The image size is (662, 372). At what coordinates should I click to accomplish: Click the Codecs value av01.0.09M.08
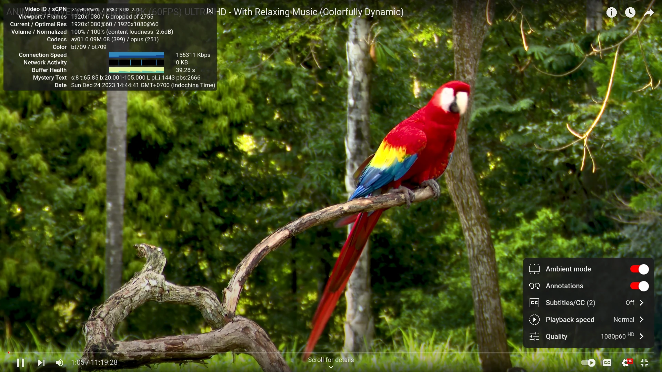pyautogui.click(x=115, y=40)
